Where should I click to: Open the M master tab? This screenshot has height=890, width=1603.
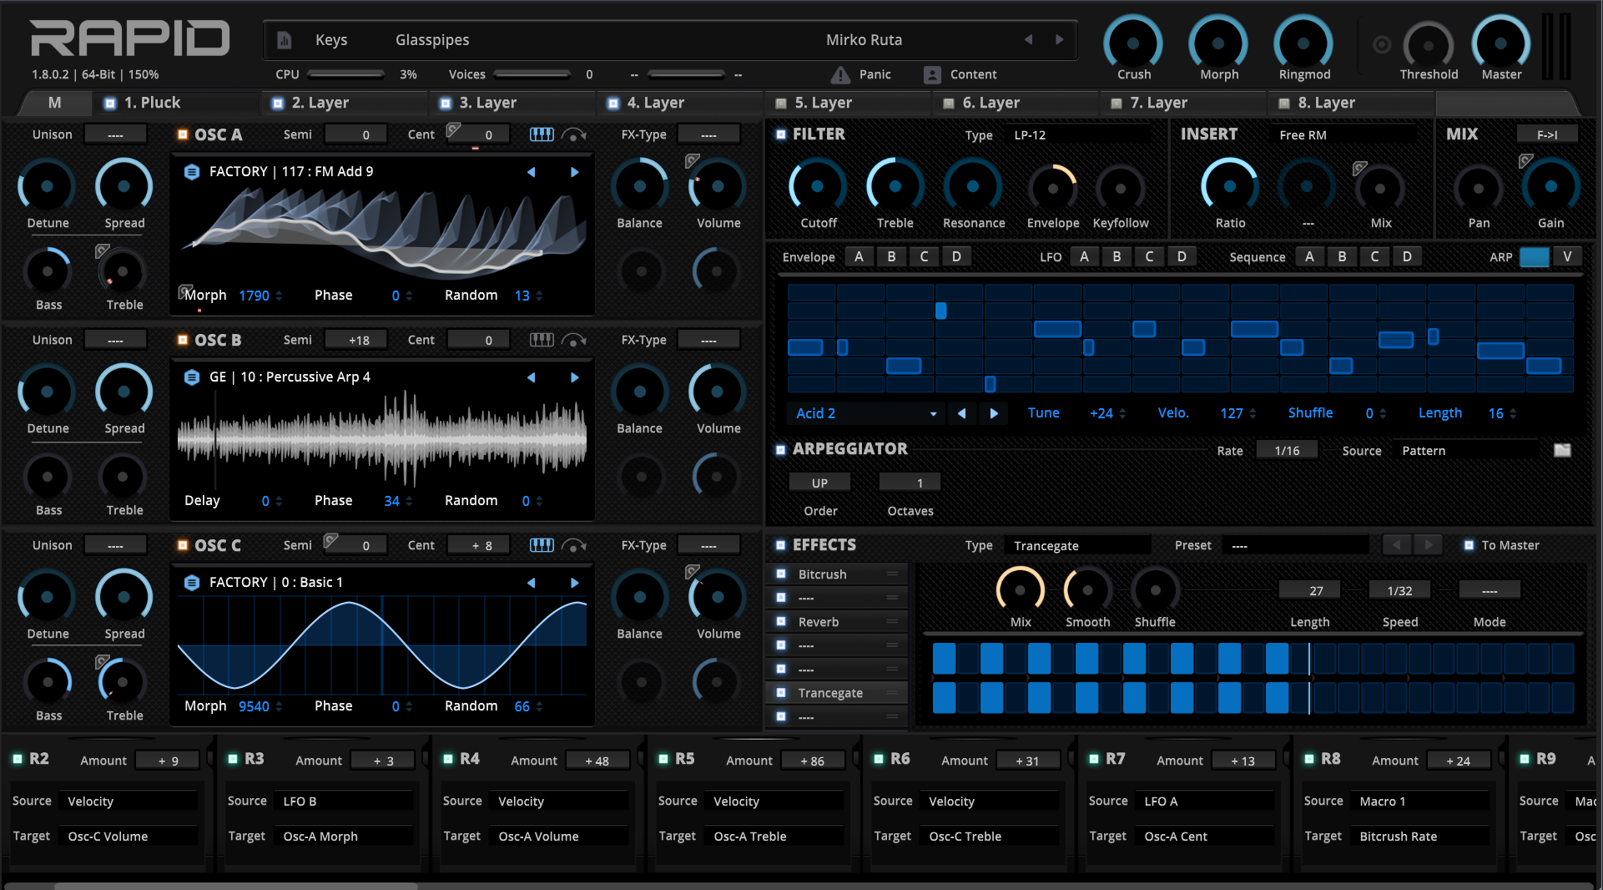click(x=54, y=103)
